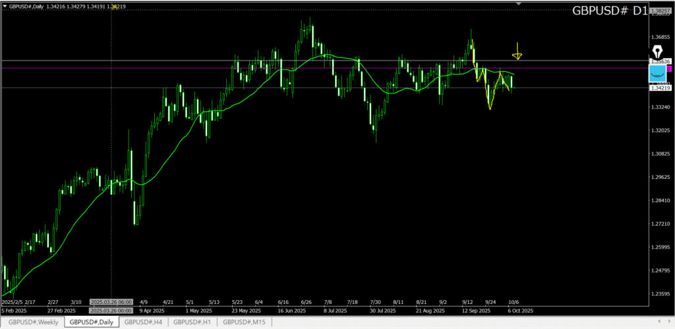Open chart menu via GBPUSD#,Daily triangle
Viewport: 675px width, 329px height.
5,7
